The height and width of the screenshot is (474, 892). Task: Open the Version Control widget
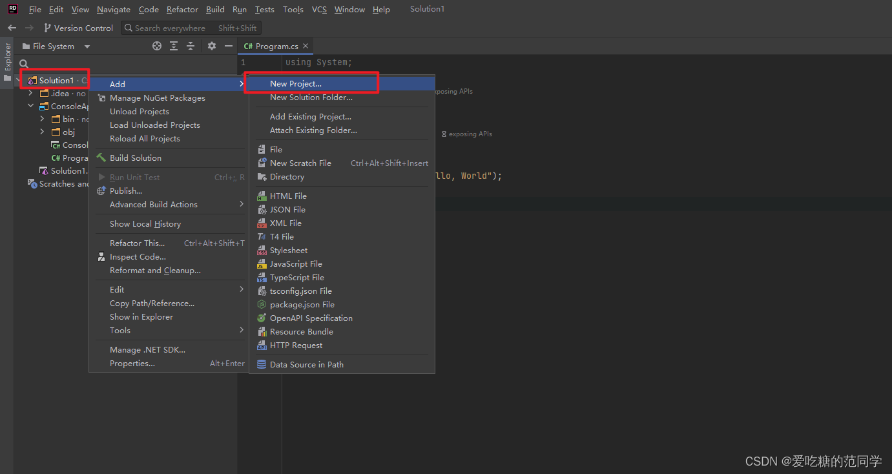pos(78,28)
